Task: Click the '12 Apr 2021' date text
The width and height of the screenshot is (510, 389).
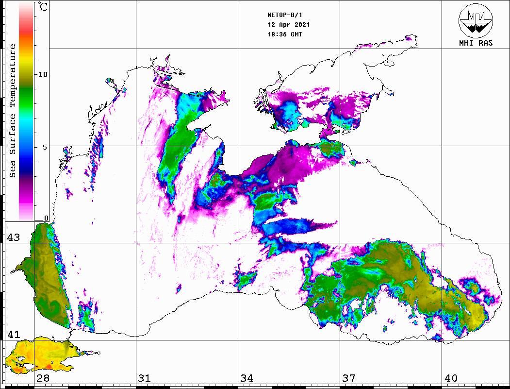Action: 289,25
